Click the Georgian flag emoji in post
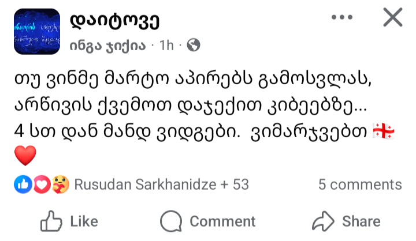 tap(384, 132)
